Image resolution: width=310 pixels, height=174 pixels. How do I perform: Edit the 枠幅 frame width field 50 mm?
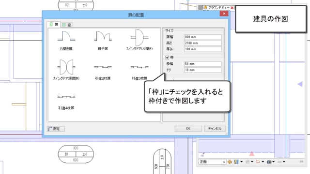(202, 64)
